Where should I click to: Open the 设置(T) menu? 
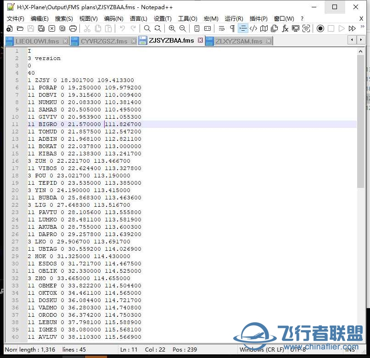coord(163,19)
